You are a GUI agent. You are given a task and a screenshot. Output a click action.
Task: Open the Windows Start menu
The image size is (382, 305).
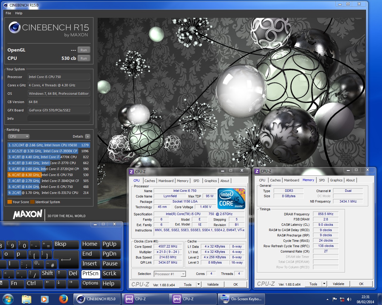(8, 299)
